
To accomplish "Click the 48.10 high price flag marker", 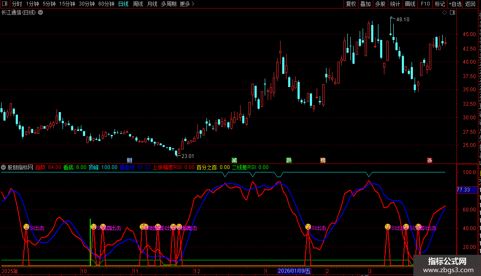I will [x=403, y=20].
